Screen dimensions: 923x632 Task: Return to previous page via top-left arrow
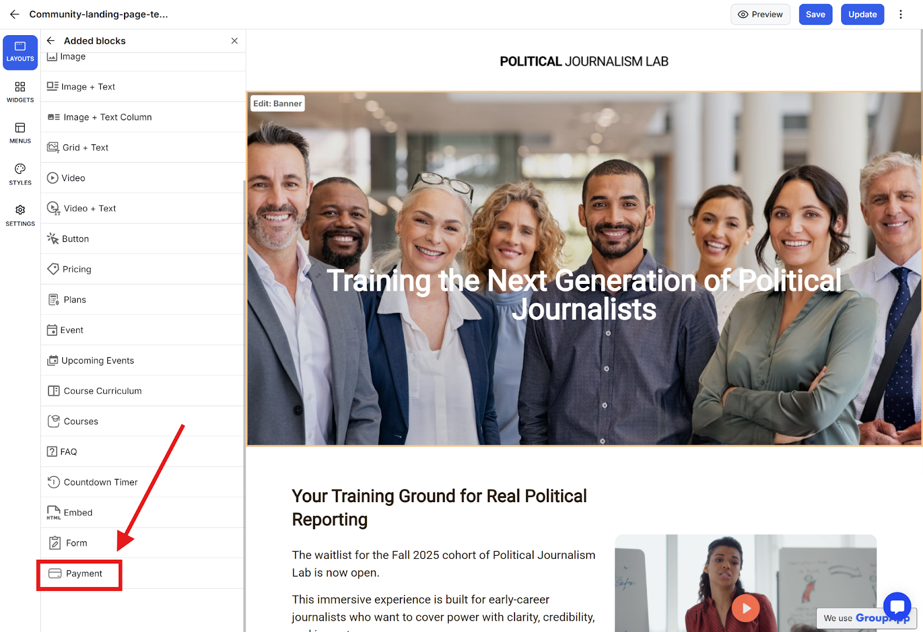[x=14, y=14]
